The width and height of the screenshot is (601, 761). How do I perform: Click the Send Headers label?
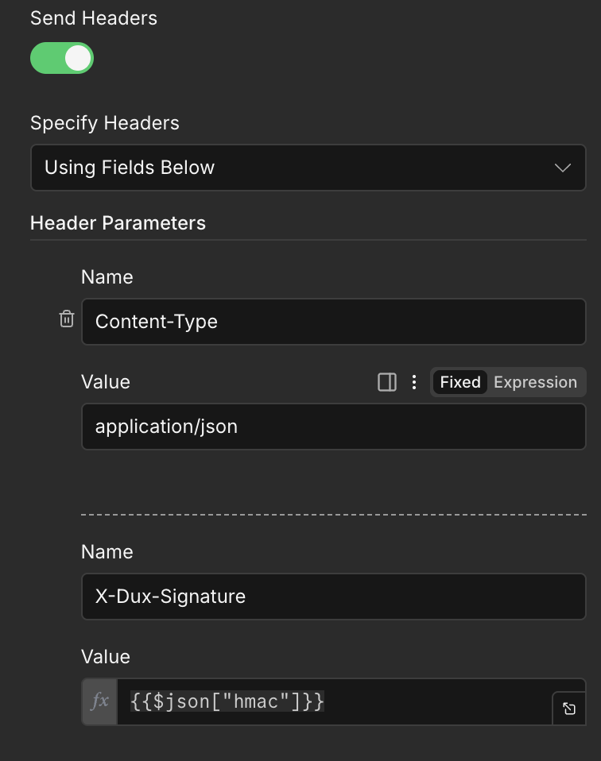click(x=94, y=19)
